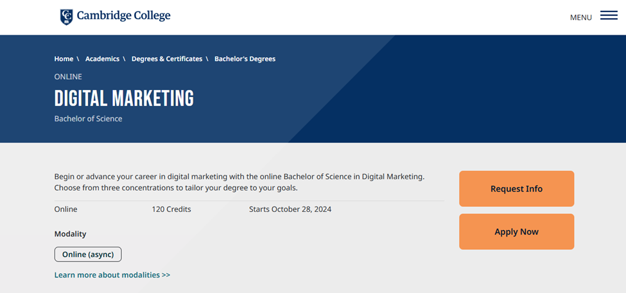Viewport: 626px width, 293px height.
Task: Navigate to Degrees & Certificates breadcrumb
Action: tap(167, 58)
